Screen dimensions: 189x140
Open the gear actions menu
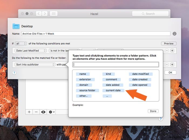pos(52,112)
